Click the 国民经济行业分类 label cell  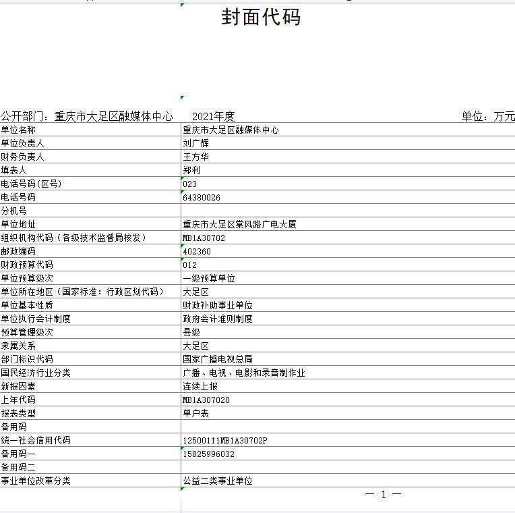tap(90, 372)
